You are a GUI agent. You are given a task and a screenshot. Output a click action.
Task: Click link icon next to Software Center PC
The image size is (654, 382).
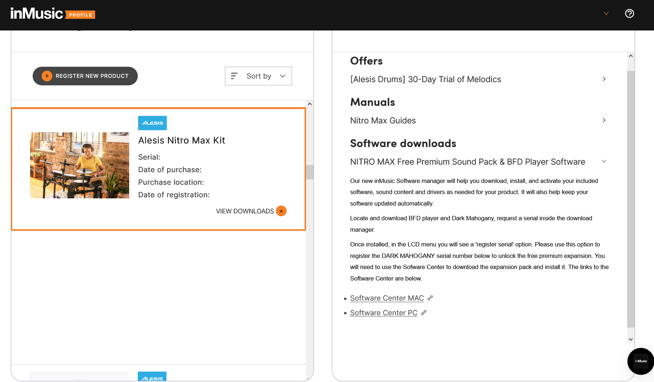tap(424, 313)
